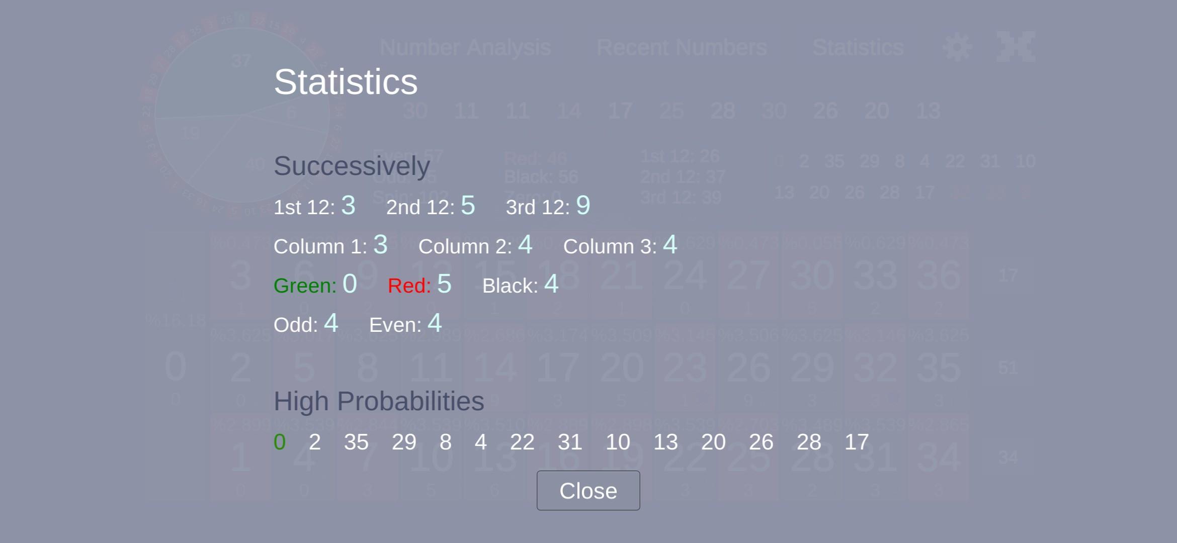
Task: Click the Statistics dialog title
Action: pyautogui.click(x=346, y=82)
